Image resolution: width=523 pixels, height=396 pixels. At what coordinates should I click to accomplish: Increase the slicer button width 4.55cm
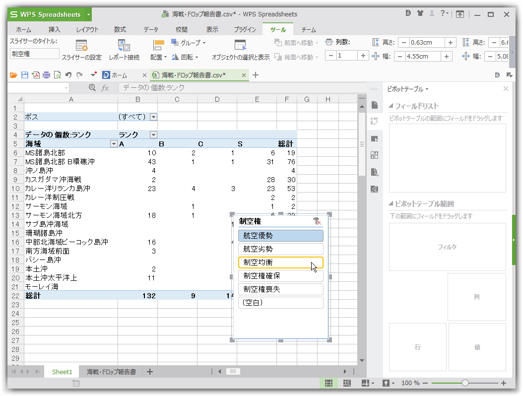pos(446,57)
